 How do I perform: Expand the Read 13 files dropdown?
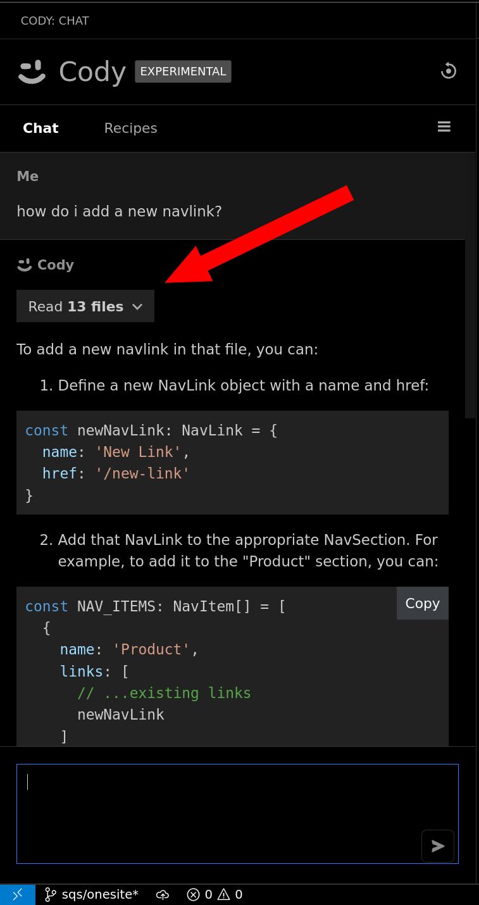[x=85, y=306]
